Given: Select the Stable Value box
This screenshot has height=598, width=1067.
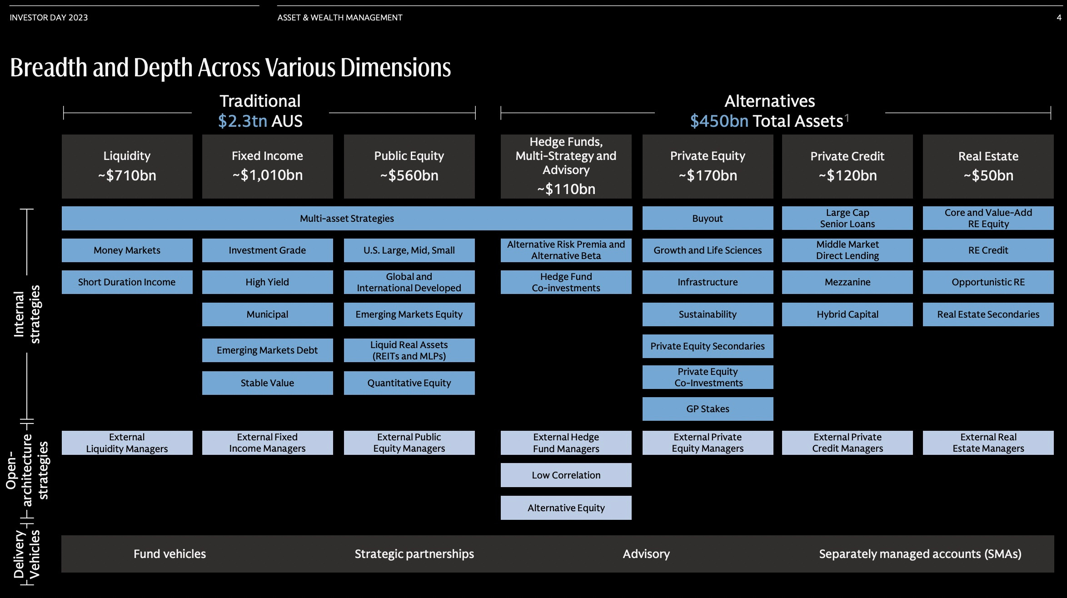Looking at the screenshot, I should coord(267,383).
